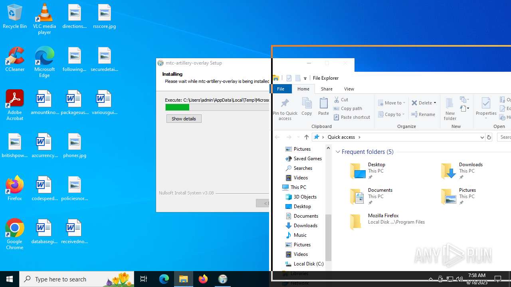Click the Forward navigation arrow
Viewport: 511px width, 287px height.
(x=289, y=137)
